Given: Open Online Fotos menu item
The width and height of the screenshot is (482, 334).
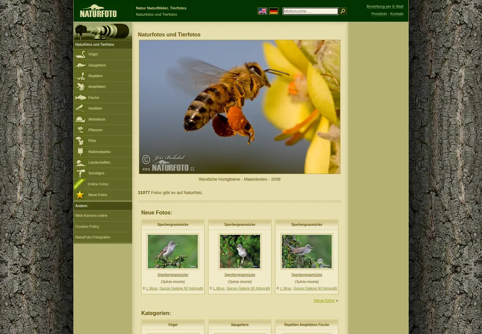Looking at the screenshot, I should pos(103,184).
